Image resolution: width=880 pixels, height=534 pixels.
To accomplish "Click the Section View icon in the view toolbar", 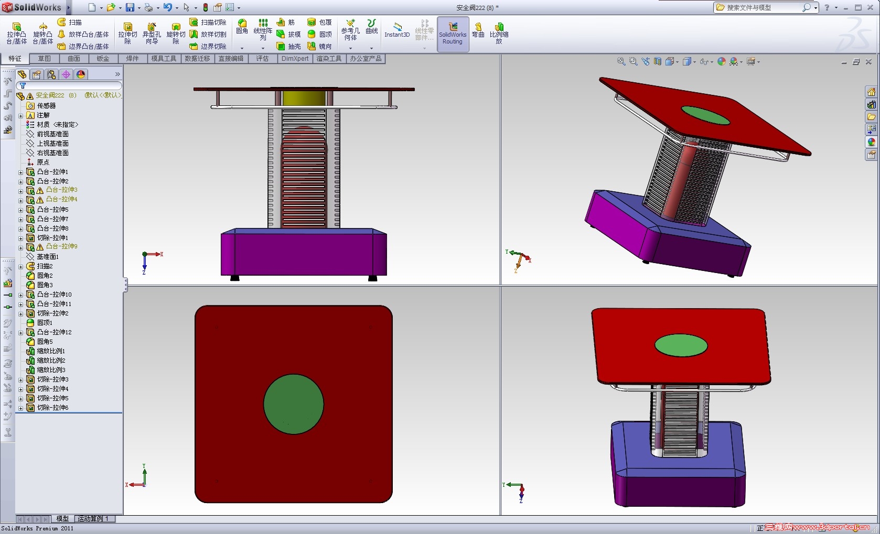I will click(x=657, y=61).
